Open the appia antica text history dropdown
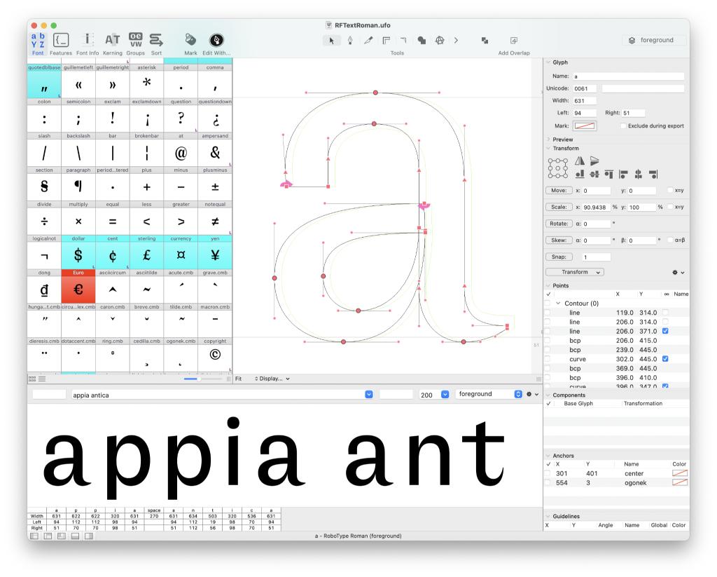This screenshot has height=577, width=717. 369,394
